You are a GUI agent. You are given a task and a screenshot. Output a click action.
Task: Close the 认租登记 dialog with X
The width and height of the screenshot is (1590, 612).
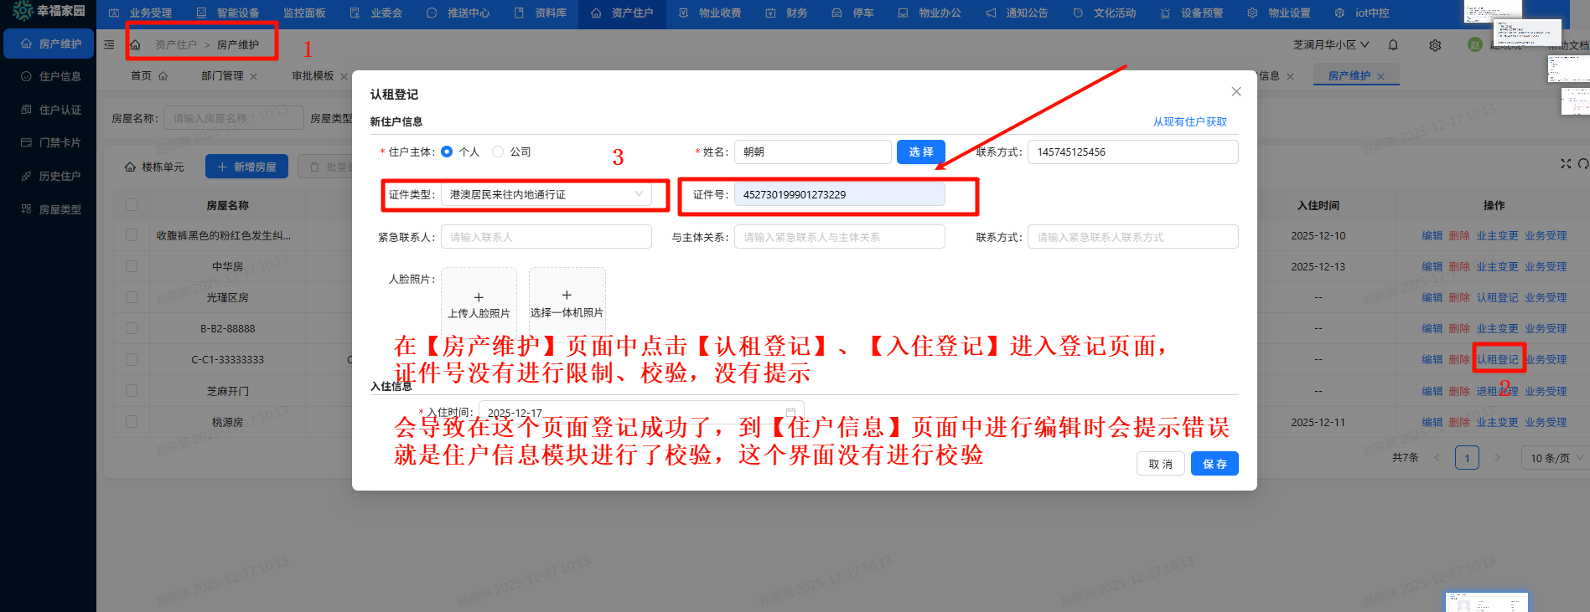tap(1236, 91)
